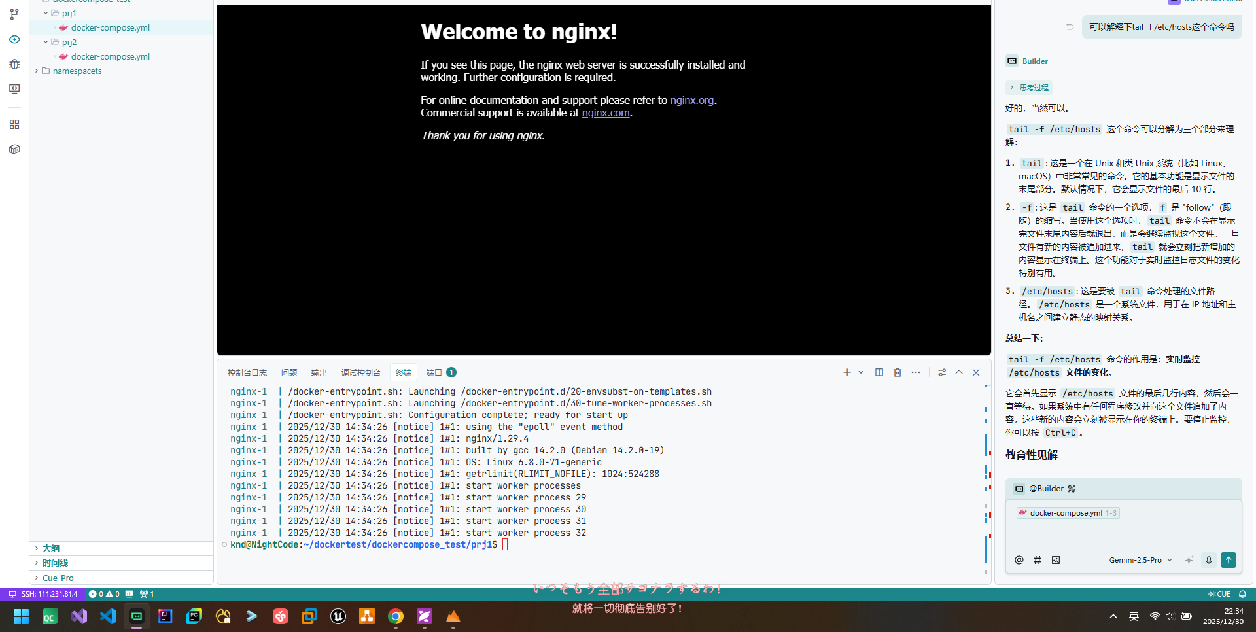Click the terminal scrollbar track
The height and width of the screenshot is (632, 1256).
986,480
